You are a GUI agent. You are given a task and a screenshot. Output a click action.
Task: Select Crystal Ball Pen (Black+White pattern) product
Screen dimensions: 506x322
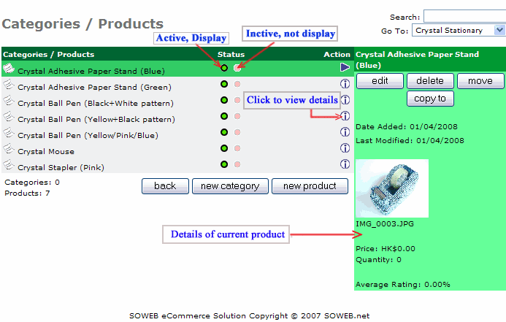point(96,103)
